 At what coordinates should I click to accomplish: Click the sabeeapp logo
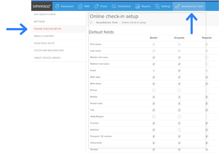click(x=42, y=6)
